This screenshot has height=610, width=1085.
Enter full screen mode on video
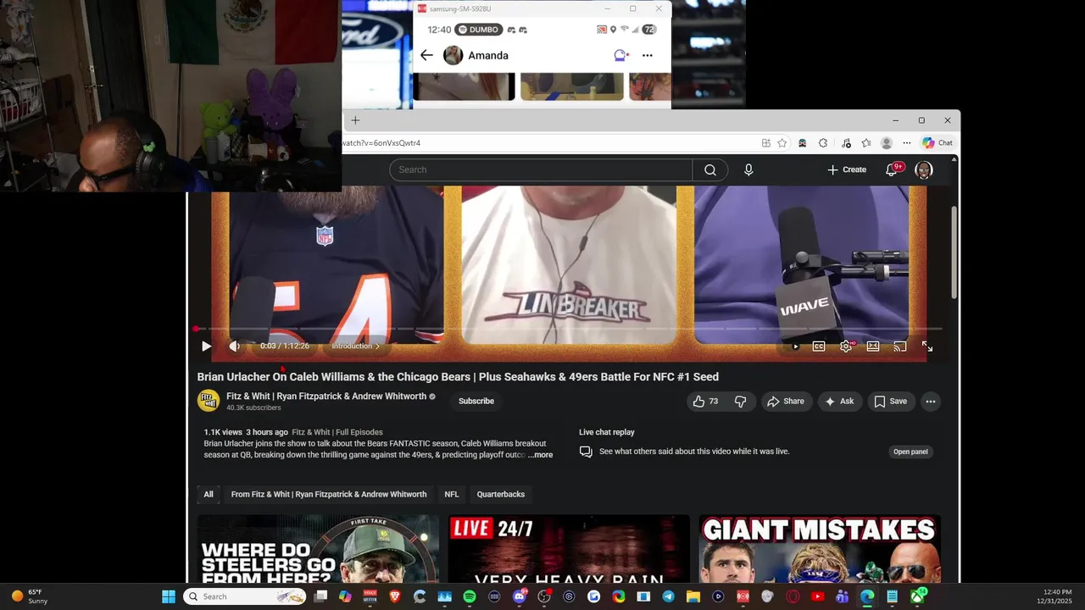coord(927,347)
